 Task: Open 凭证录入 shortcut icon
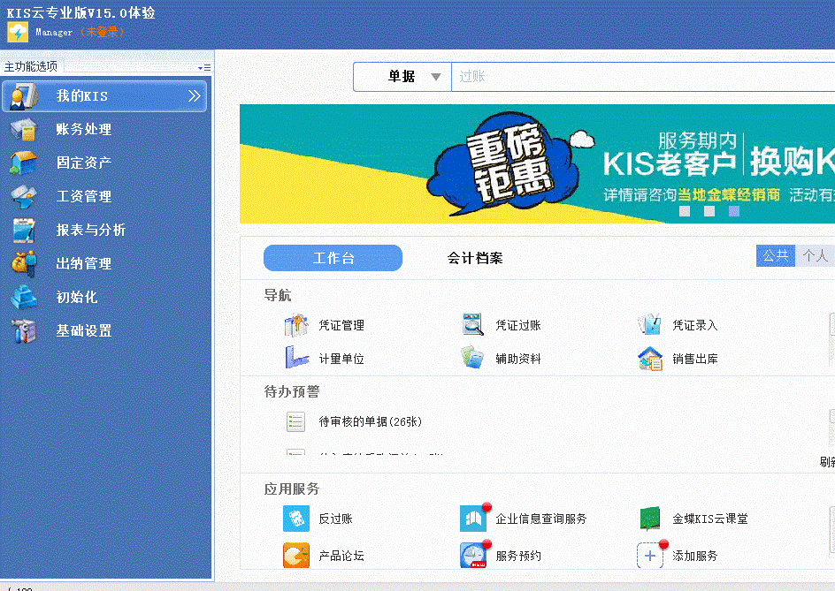tap(650, 325)
